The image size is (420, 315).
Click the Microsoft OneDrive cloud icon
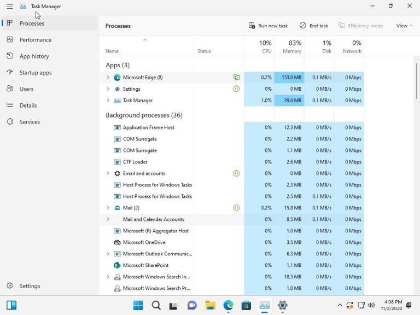point(117,242)
